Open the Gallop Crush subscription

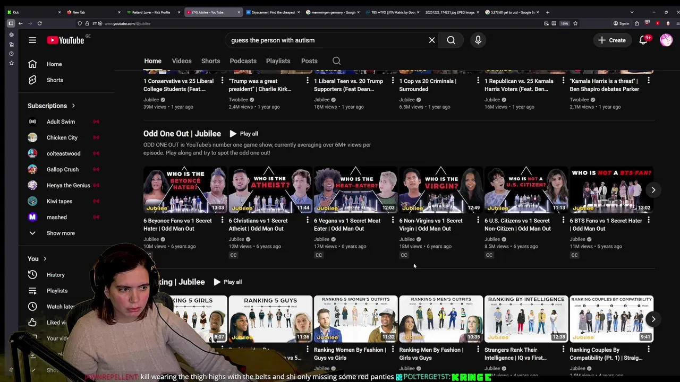[62, 169]
